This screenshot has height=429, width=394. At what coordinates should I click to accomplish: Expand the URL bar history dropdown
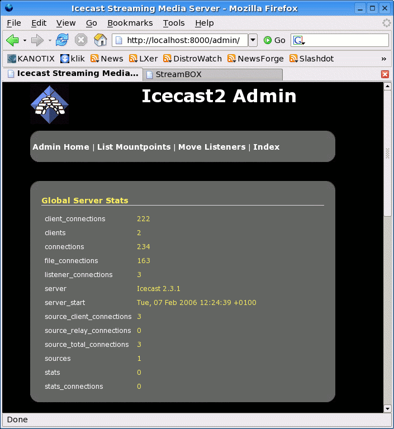(253, 40)
